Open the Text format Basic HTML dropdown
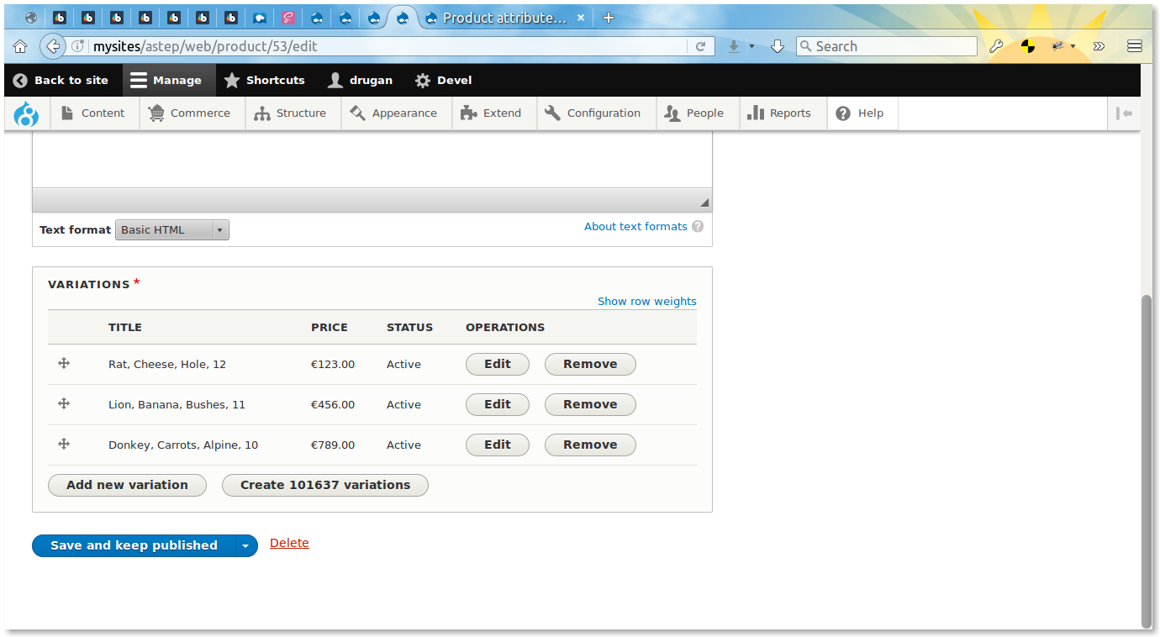Image resolution: width=1160 pixels, height=637 pixels. tap(172, 229)
